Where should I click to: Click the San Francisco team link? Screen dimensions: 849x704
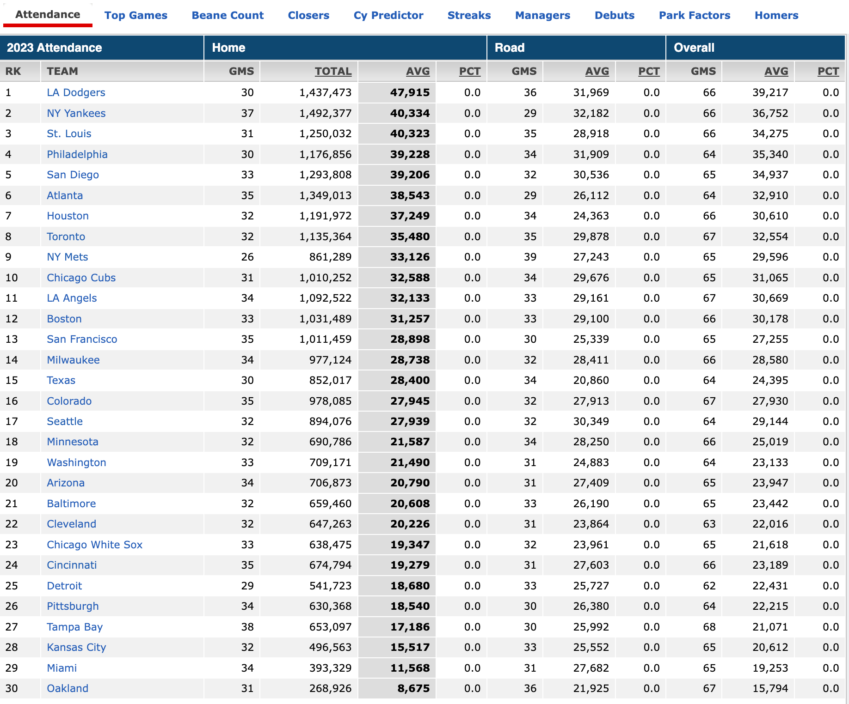pos(82,339)
